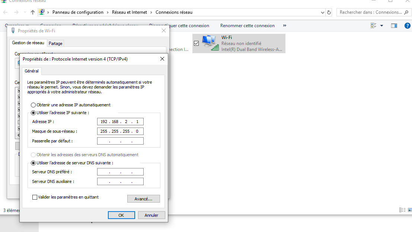Click 'Renommer cette connexion' toolbar command

pos(247,26)
